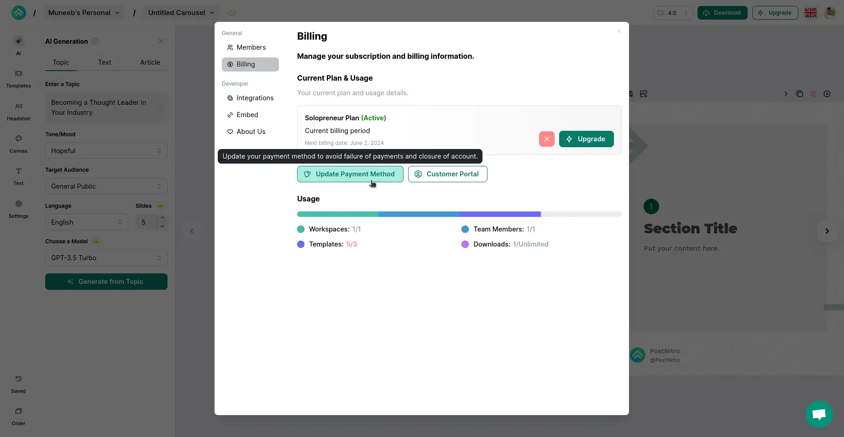This screenshot has height=437, width=844.
Task: Increase the slide count stepper
Action: click(163, 218)
